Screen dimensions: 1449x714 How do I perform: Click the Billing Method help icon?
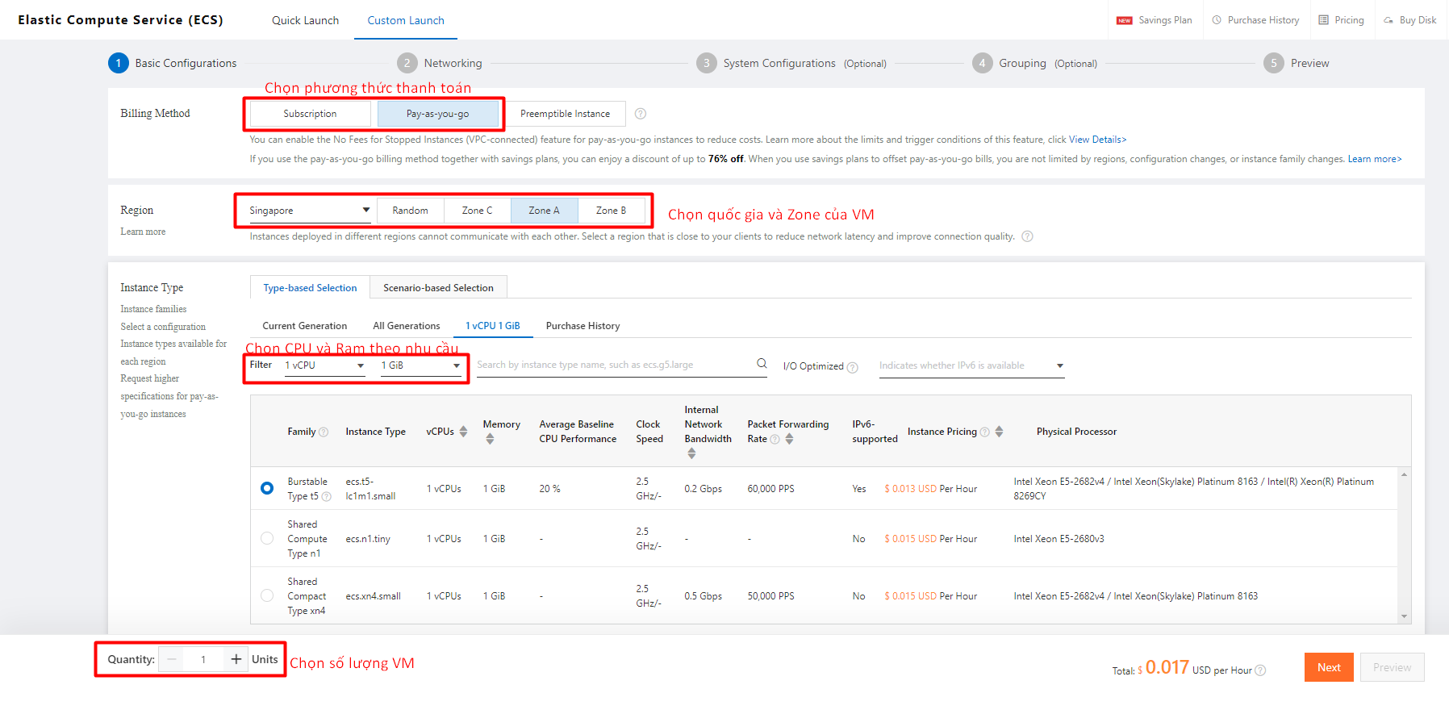click(x=641, y=114)
